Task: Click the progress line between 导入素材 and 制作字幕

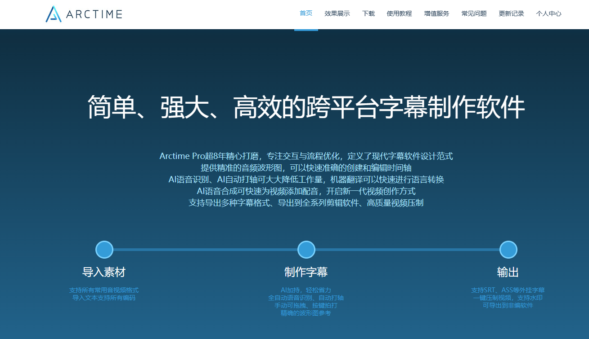Action: [x=205, y=250]
